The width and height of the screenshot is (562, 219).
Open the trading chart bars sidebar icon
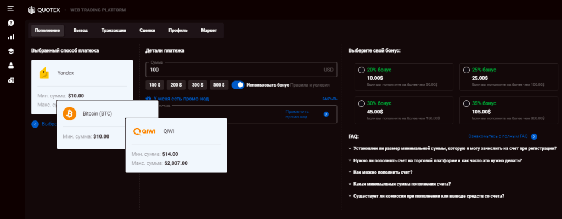(11, 37)
